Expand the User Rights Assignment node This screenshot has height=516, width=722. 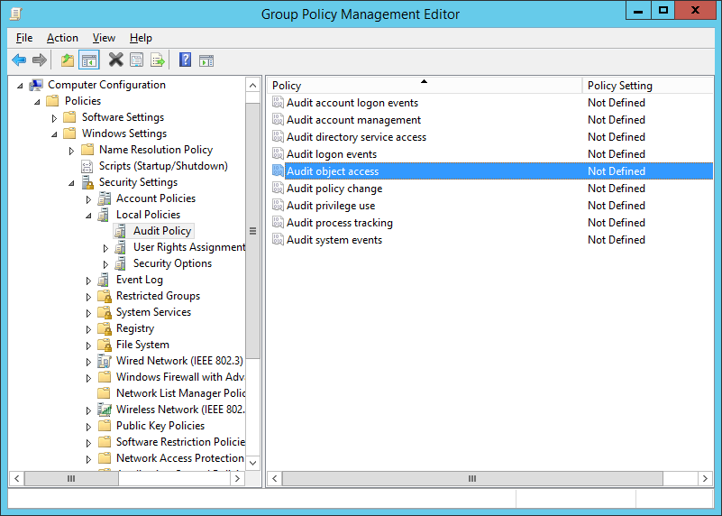(x=105, y=248)
